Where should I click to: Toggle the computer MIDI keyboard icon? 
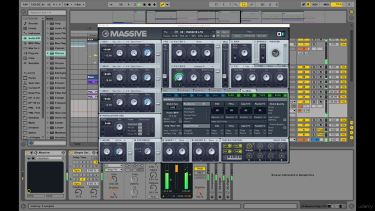(308, 5)
